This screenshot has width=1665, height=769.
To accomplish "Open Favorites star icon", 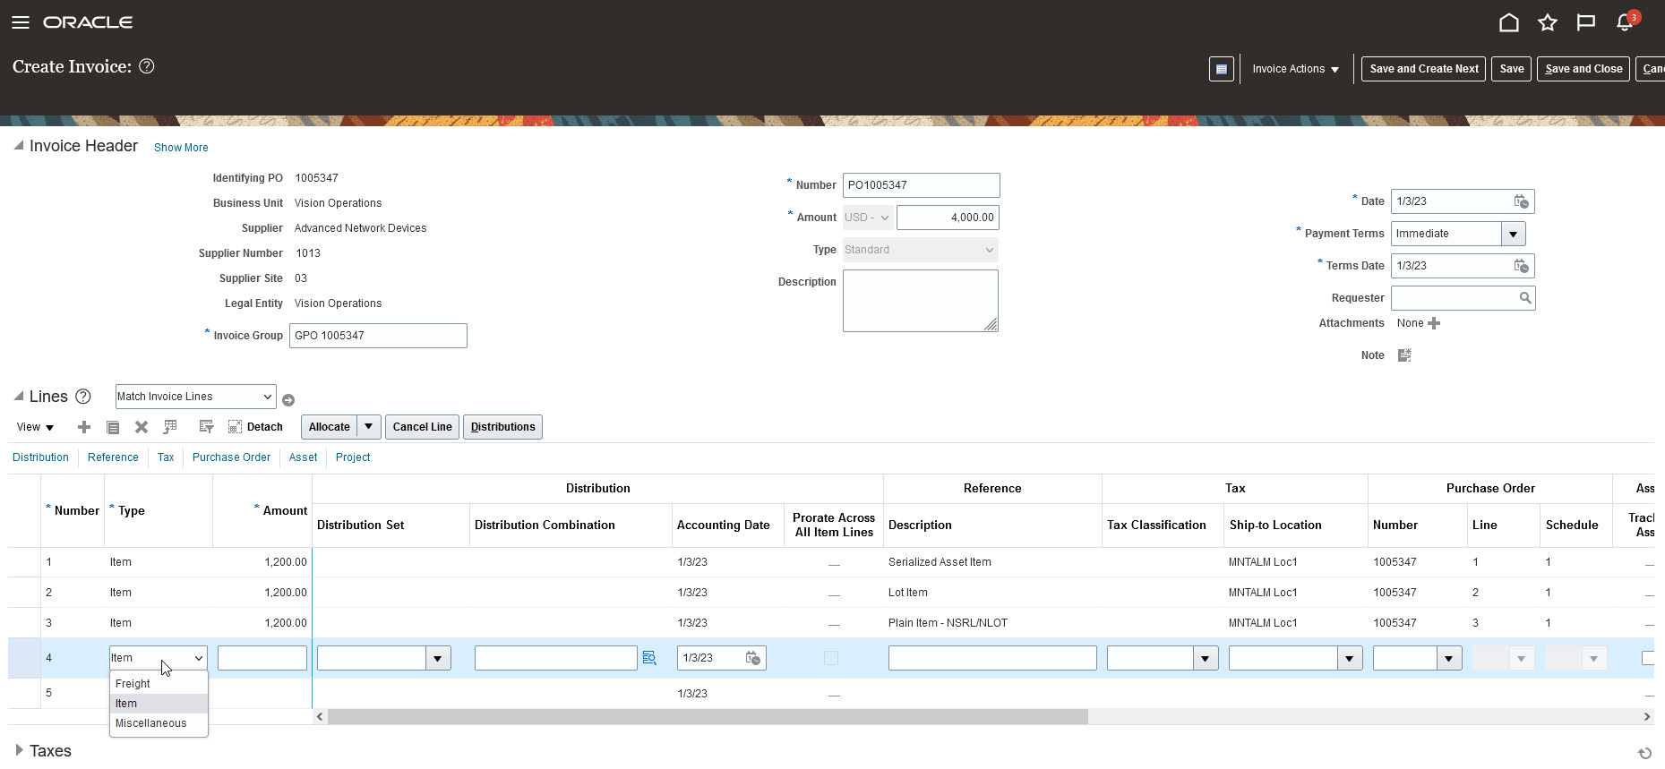I will coord(1548,22).
